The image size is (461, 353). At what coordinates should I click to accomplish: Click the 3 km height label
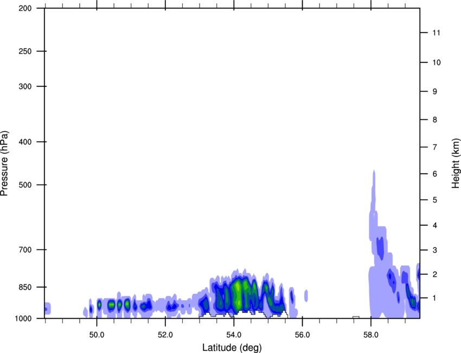pyautogui.click(x=435, y=250)
